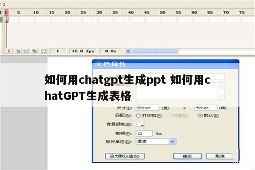The height and width of the screenshot is (170, 255).
Task: Click the 12.0 fps frame rate readout
Action: 83,51
